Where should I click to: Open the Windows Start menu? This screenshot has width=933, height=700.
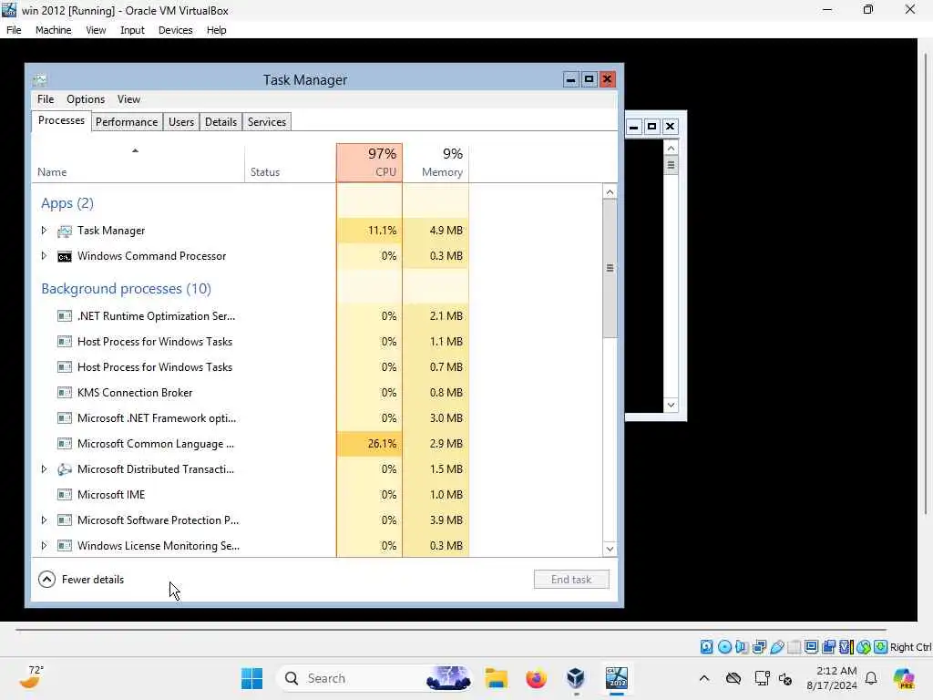point(251,678)
